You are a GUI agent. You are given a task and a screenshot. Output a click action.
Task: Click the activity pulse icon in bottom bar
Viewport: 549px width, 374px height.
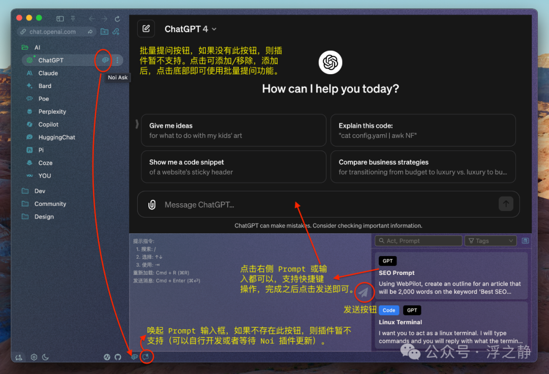pos(107,357)
